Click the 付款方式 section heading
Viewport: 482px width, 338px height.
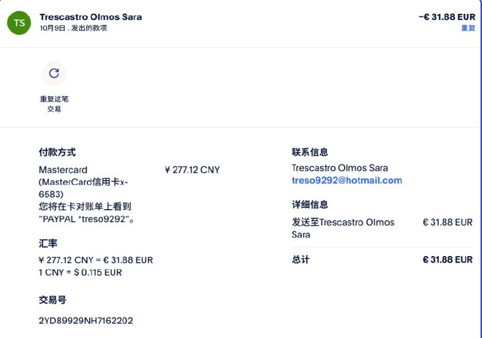[x=57, y=152]
